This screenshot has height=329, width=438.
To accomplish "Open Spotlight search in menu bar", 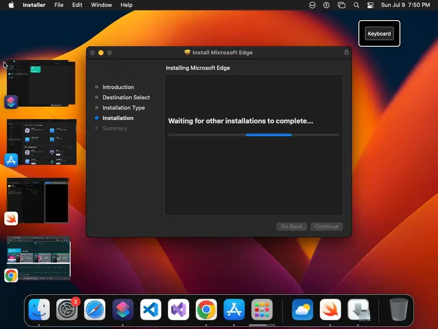I will click(x=356, y=5).
